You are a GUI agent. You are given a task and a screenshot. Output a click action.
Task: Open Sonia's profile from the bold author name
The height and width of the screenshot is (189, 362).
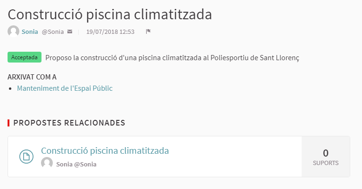[30, 32]
